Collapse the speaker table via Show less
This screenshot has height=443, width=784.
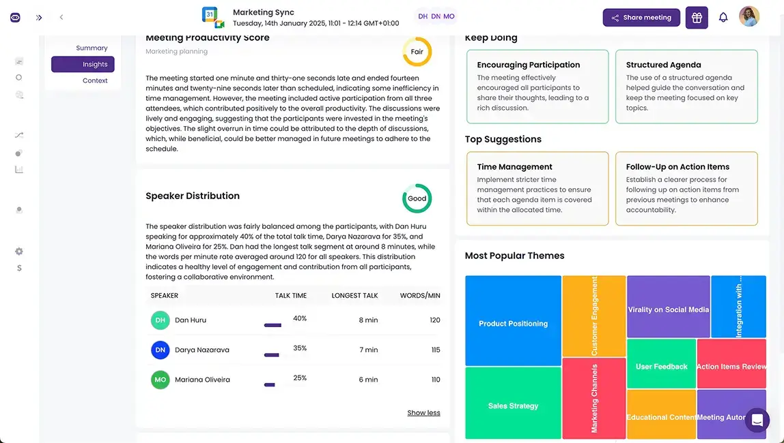click(423, 412)
